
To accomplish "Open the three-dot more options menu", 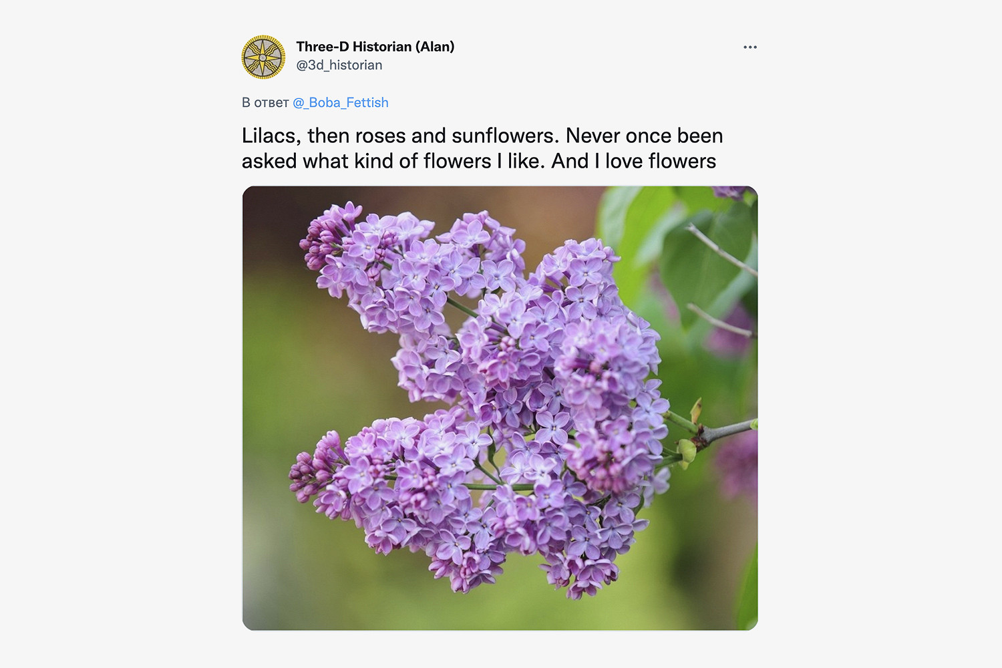I will click(x=750, y=47).
